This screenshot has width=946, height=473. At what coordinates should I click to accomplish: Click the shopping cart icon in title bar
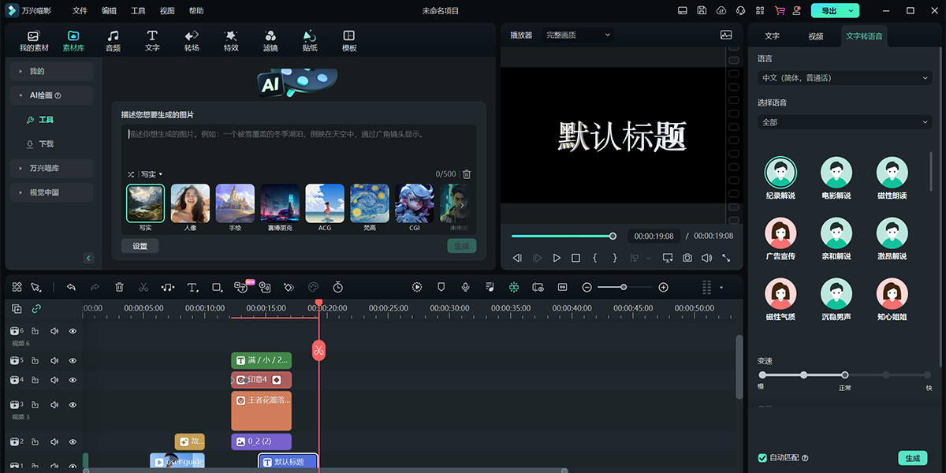pyautogui.click(x=780, y=11)
